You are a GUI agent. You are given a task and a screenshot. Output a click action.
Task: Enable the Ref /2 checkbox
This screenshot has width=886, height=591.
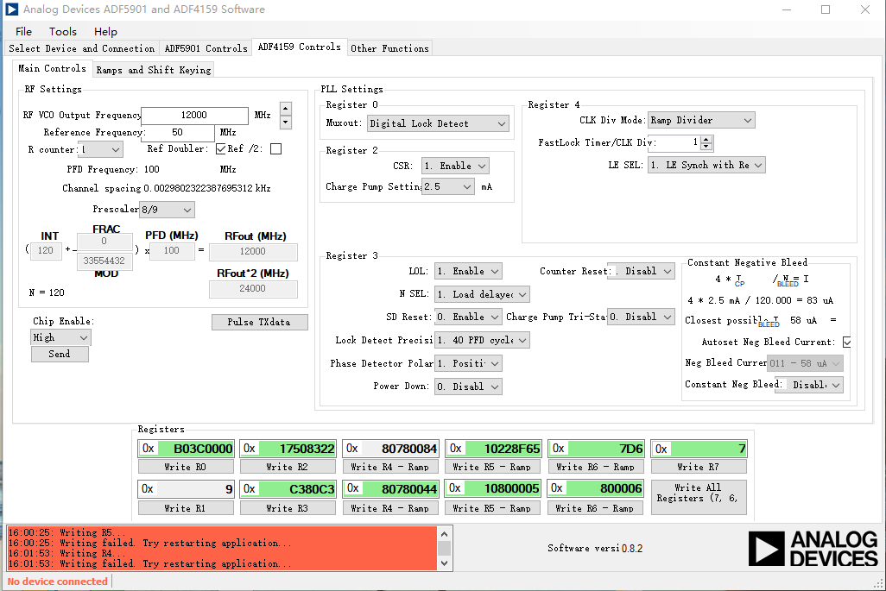(275, 149)
